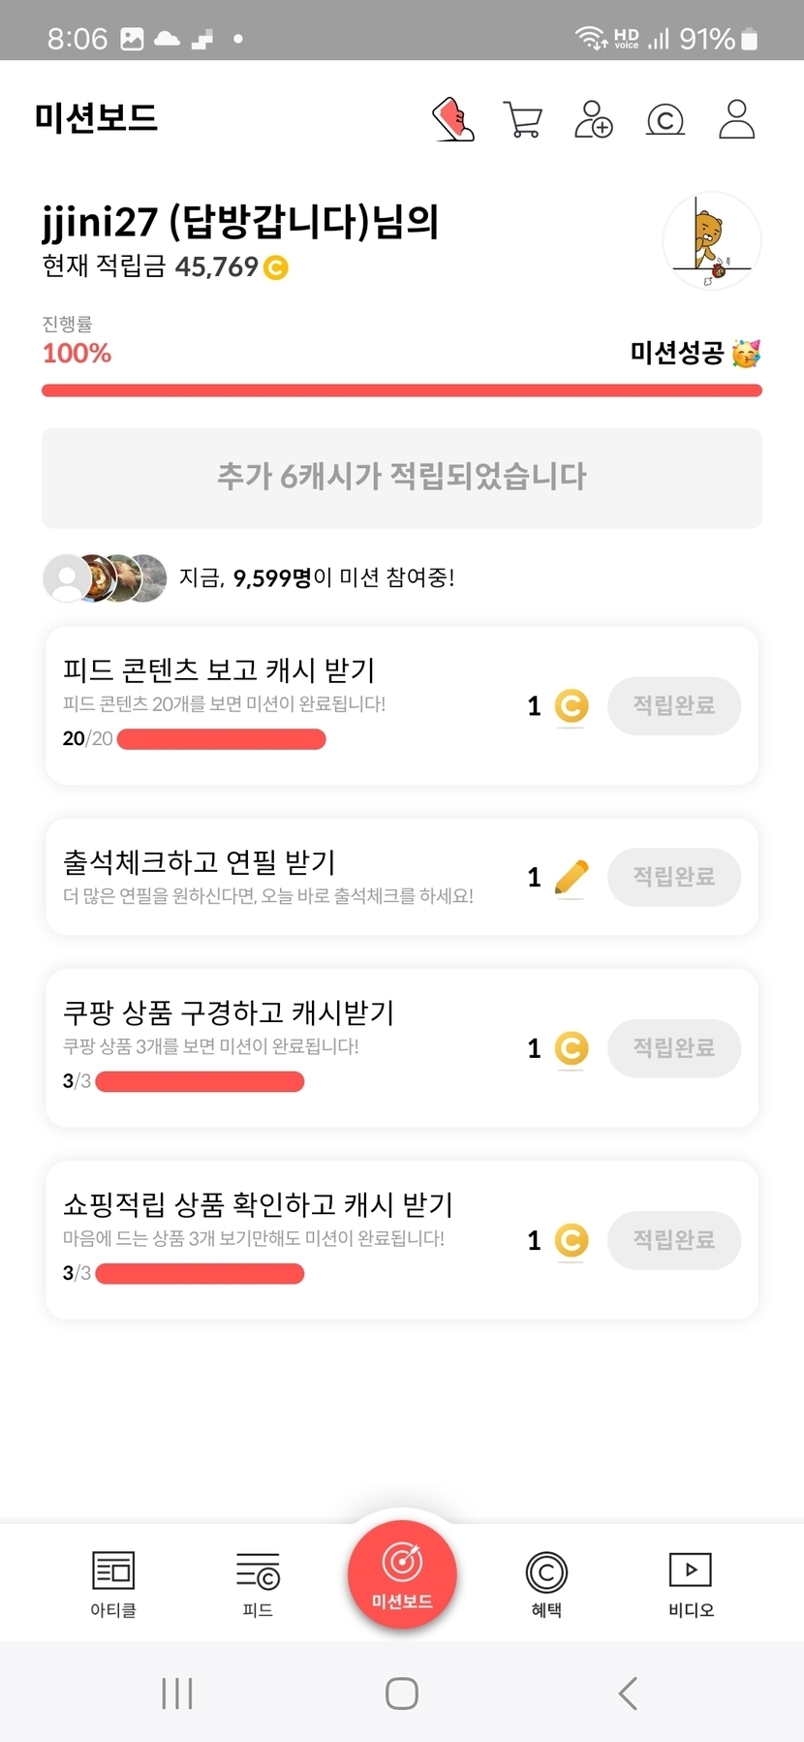Open the shopping cart icon

[x=523, y=120]
